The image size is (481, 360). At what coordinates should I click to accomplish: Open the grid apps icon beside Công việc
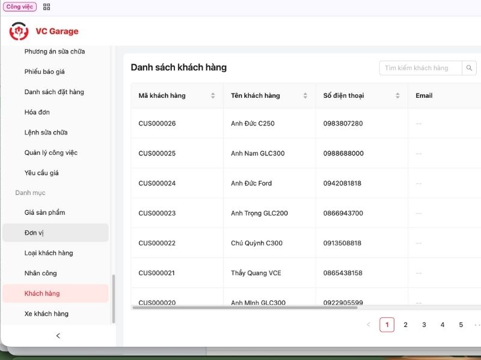coord(47,7)
